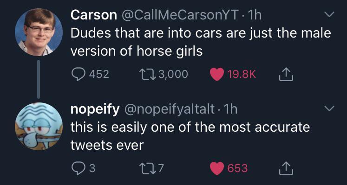Expand options chevron on Carson's tweet
Screen dimensions: 347x185
(x=329, y=14)
